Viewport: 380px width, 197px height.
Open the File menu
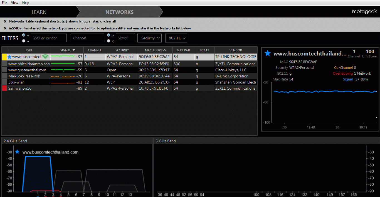[x=4, y=3]
